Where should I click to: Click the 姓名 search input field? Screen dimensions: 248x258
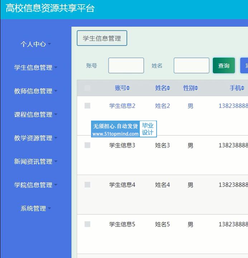(191, 66)
